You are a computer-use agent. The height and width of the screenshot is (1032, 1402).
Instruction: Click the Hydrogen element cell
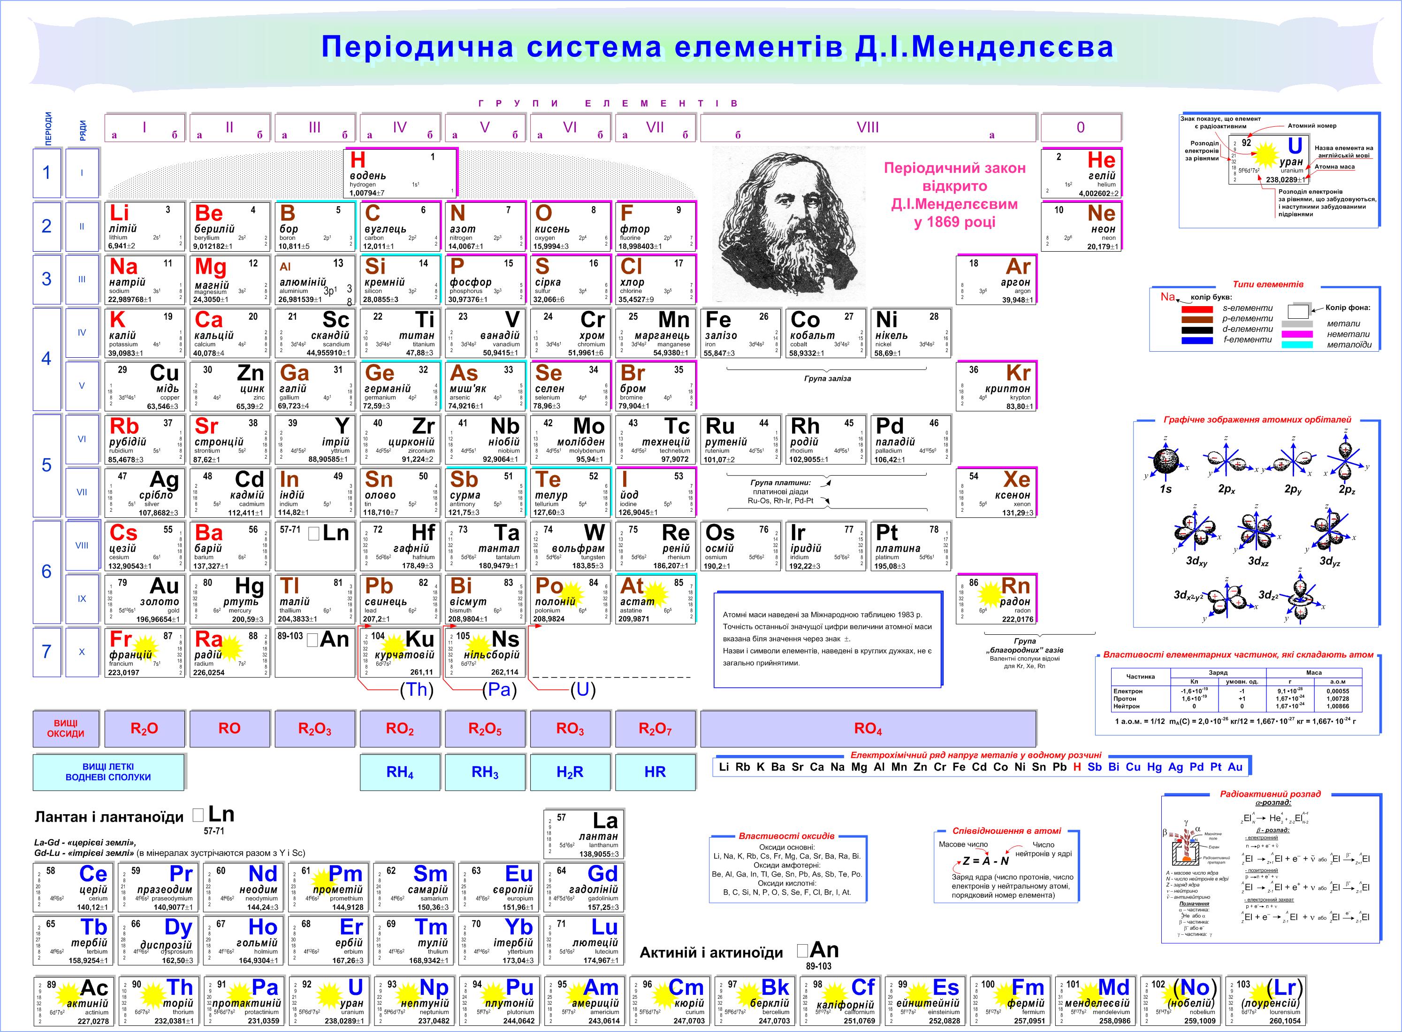(401, 173)
